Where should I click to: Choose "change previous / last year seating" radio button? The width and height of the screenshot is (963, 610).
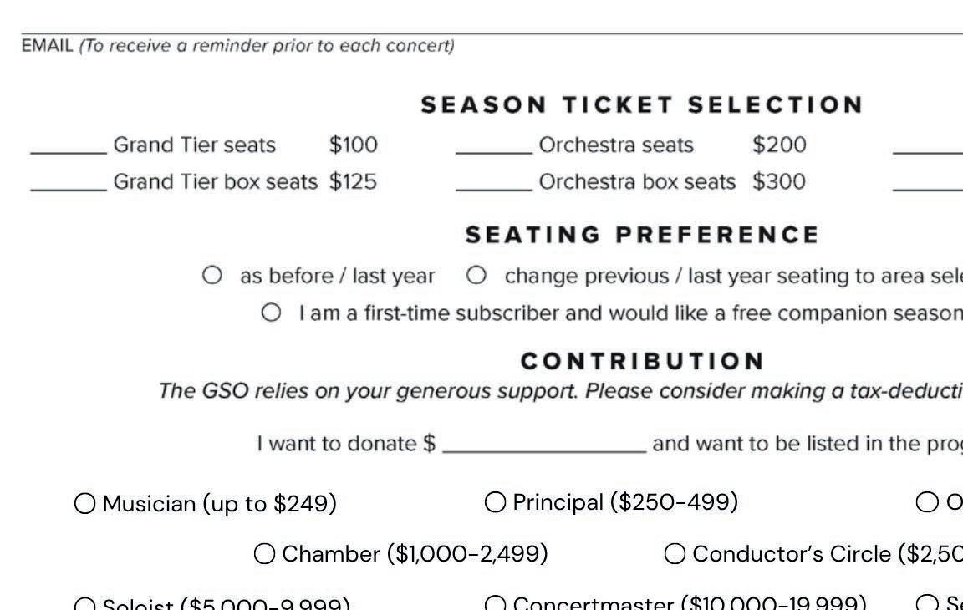click(x=476, y=275)
